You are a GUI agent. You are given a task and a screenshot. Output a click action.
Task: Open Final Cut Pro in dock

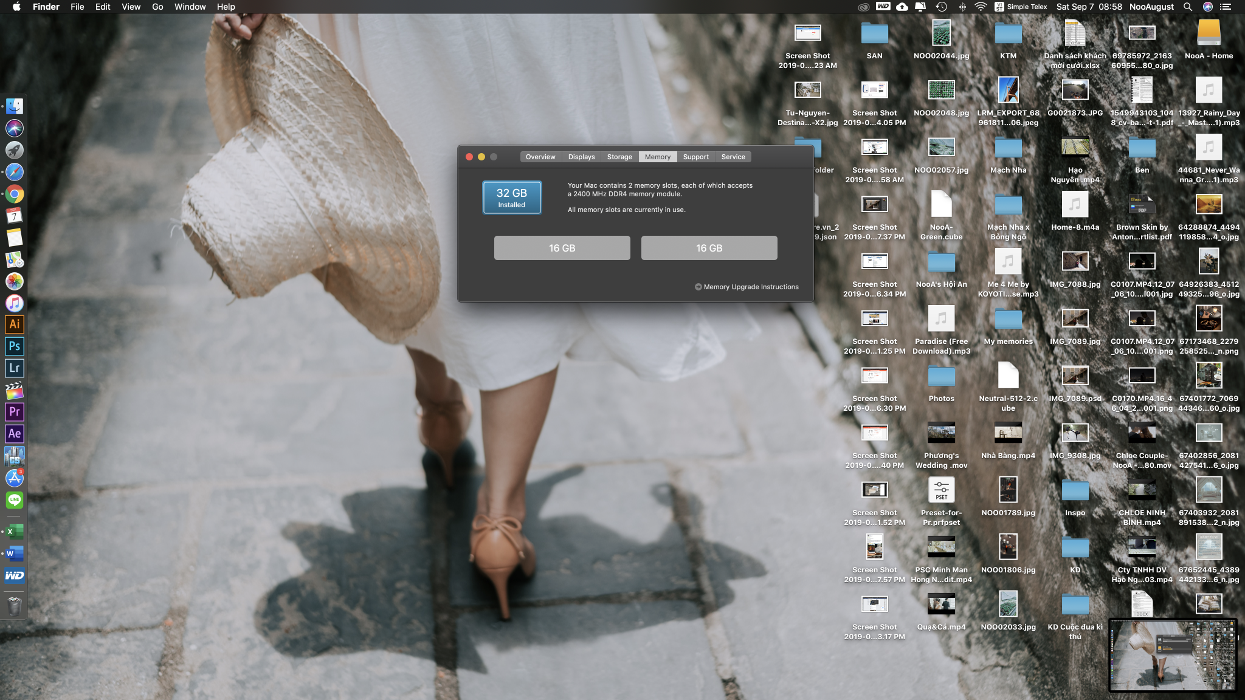[15, 390]
